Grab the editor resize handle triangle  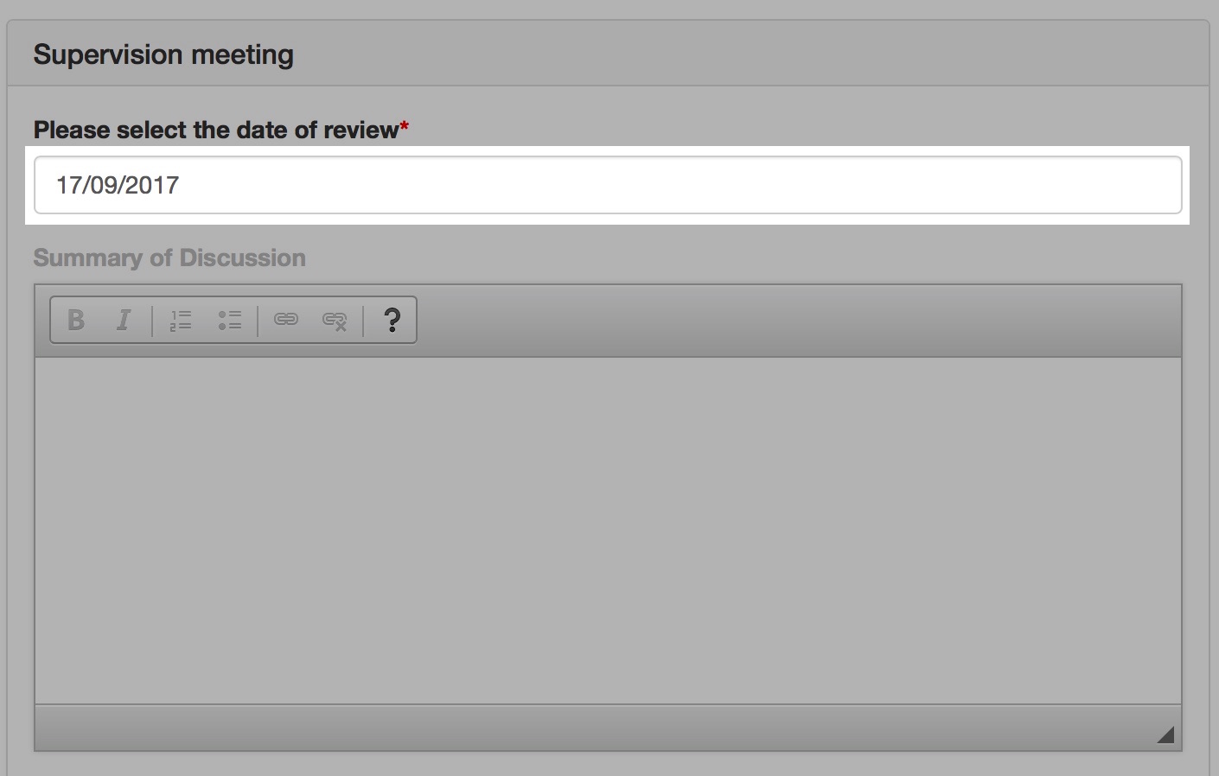pyautogui.click(x=1165, y=735)
